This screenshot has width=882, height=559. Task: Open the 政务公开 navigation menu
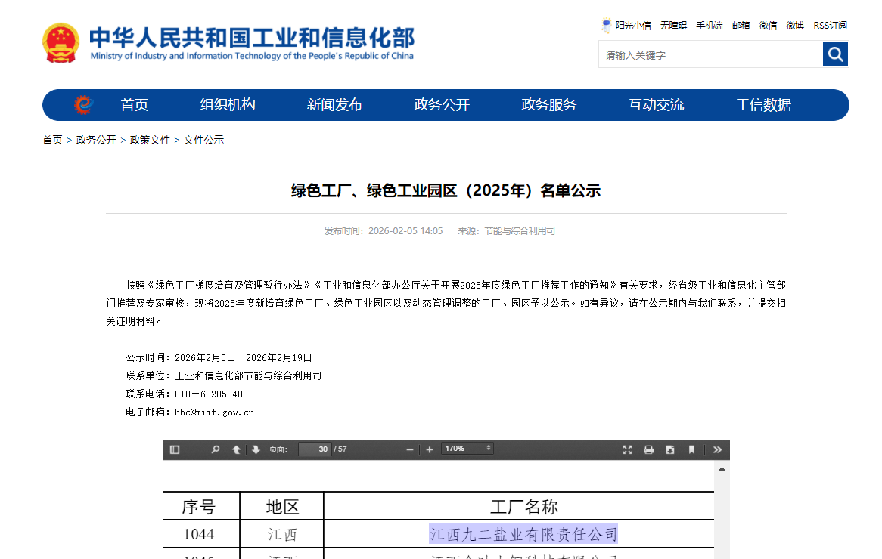(442, 105)
